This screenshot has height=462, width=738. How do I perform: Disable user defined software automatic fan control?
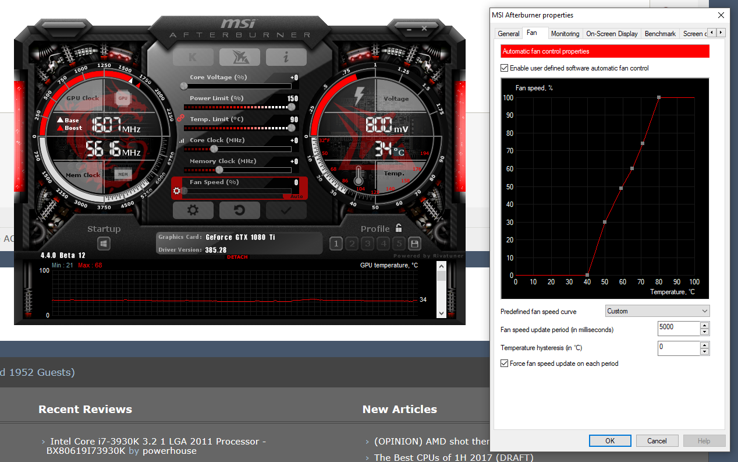505,68
